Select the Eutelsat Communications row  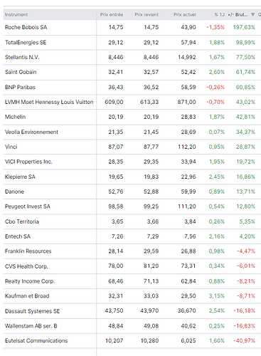click(132, 340)
